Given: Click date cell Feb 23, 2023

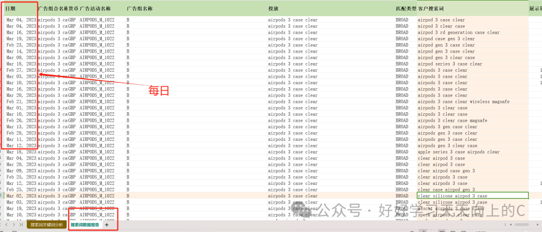Looking at the screenshot, I should [21, 45].
